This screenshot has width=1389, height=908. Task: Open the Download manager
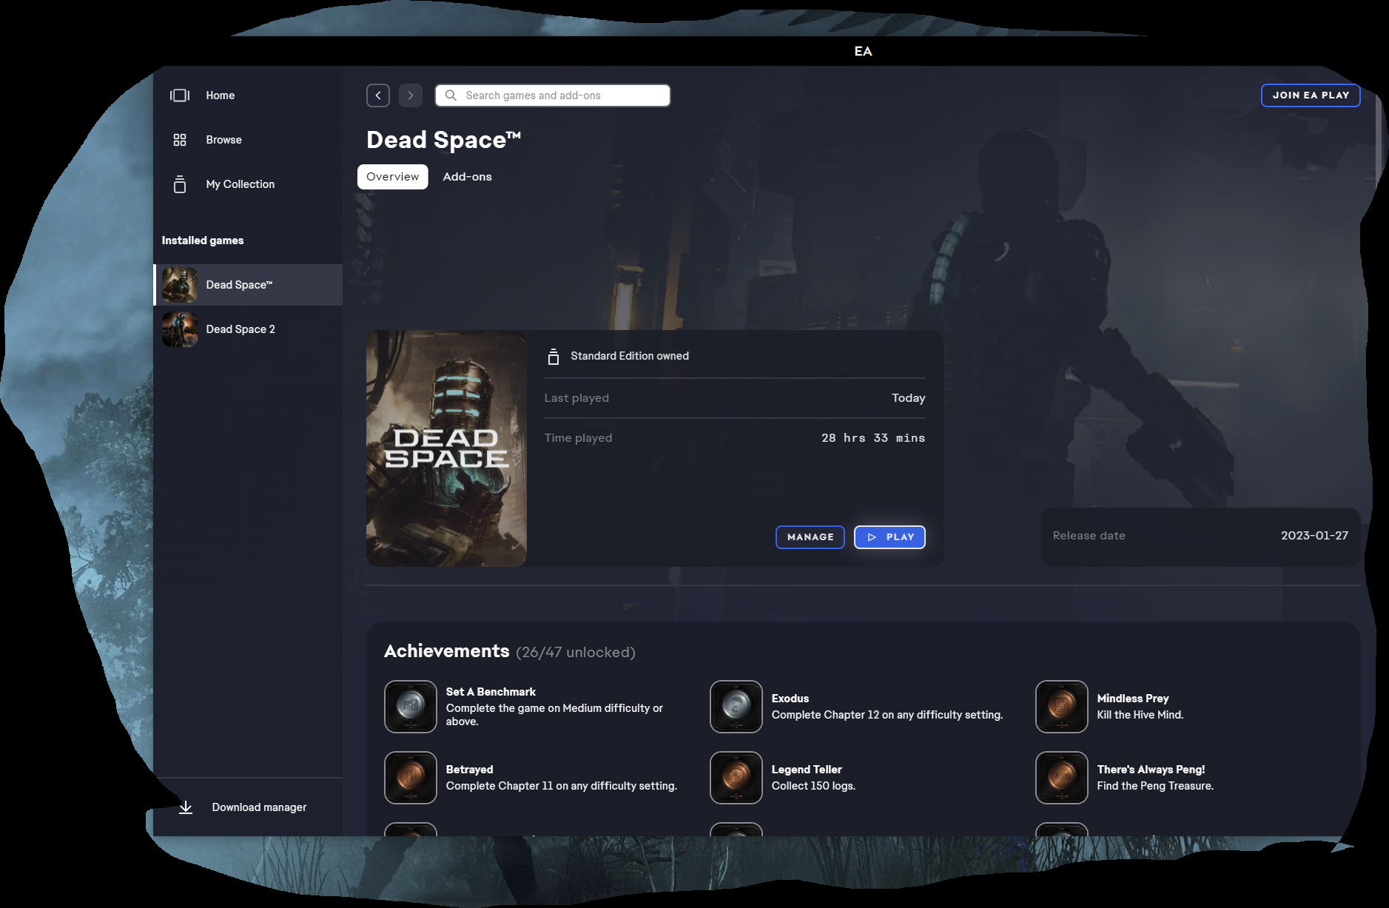248,807
